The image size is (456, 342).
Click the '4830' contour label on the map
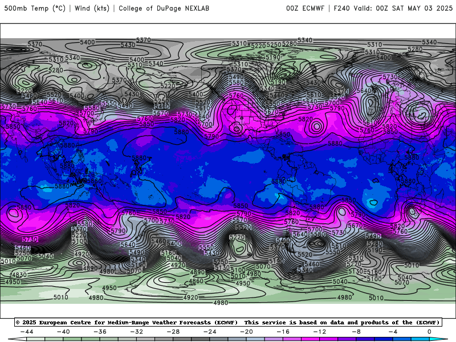[19, 275]
